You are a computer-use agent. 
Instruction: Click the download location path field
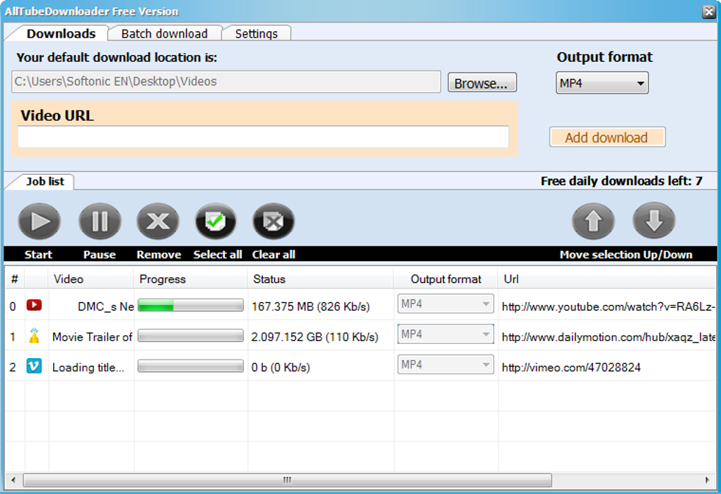(x=225, y=81)
